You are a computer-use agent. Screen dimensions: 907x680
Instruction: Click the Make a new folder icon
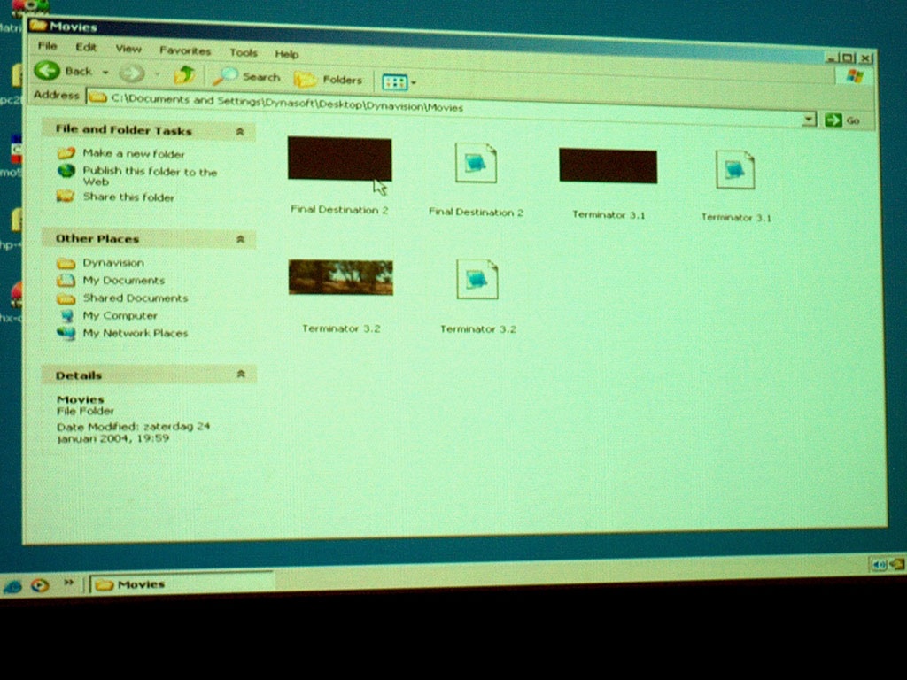tap(66, 152)
